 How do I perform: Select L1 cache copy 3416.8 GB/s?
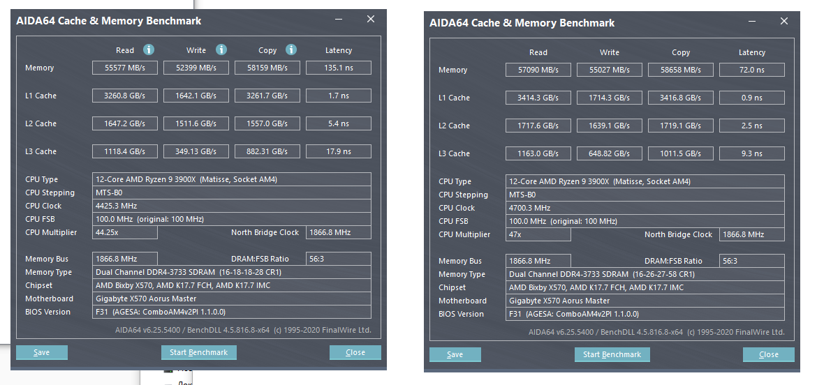[681, 98]
